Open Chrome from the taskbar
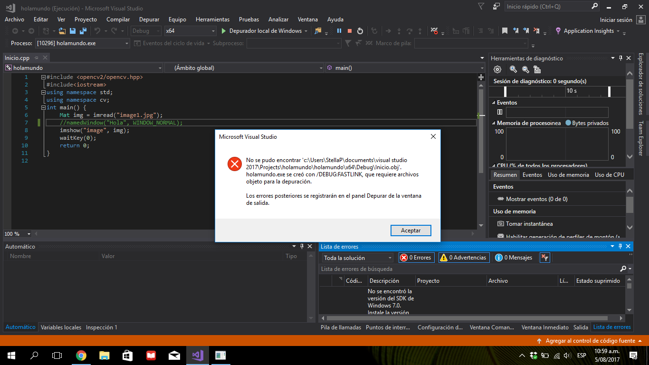Image resolution: width=649 pixels, height=365 pixels. [81, 355]
